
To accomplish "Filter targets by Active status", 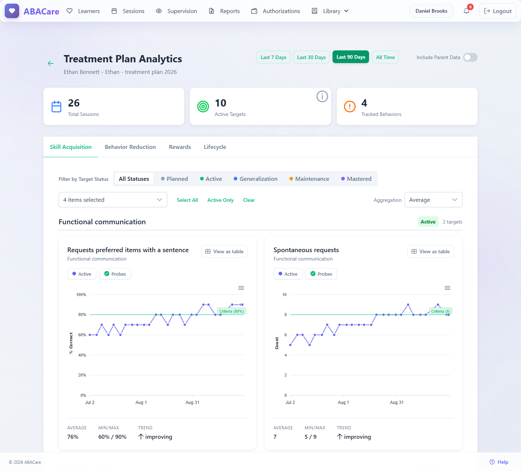I will click(x=211, y=179).
